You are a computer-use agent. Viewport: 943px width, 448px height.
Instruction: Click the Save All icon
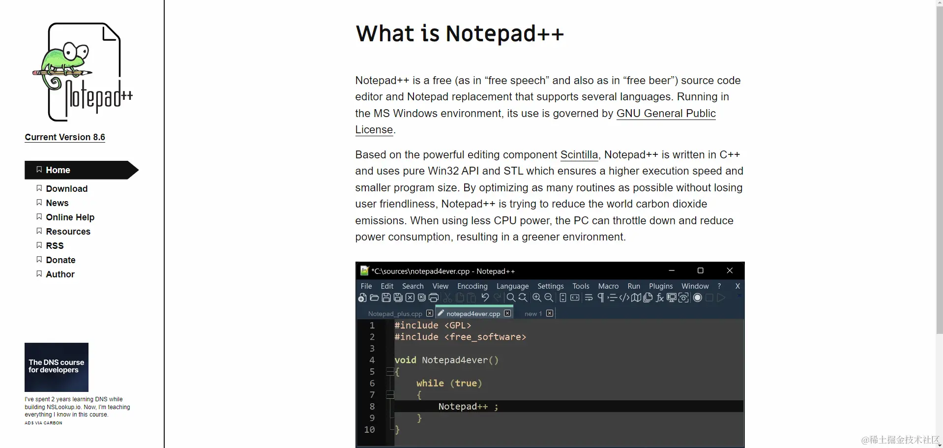pos(398,298)
